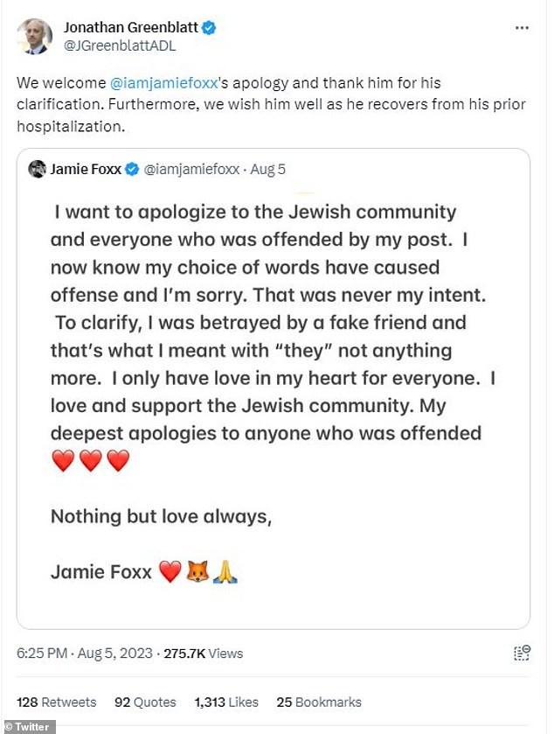Open the Aug 5 date of quoted tweet

[267, 169]
